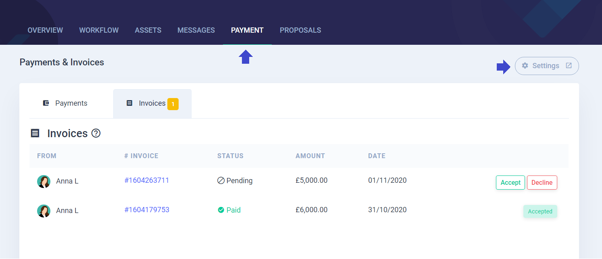Open payment Settings
The height and width of the screenshot is (259, 602).
[547, 66]
